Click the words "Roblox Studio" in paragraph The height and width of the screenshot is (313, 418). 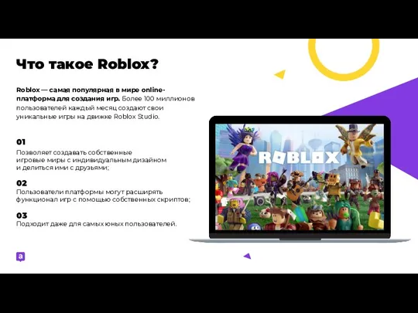pyautogui.click(x=136, y=117)
